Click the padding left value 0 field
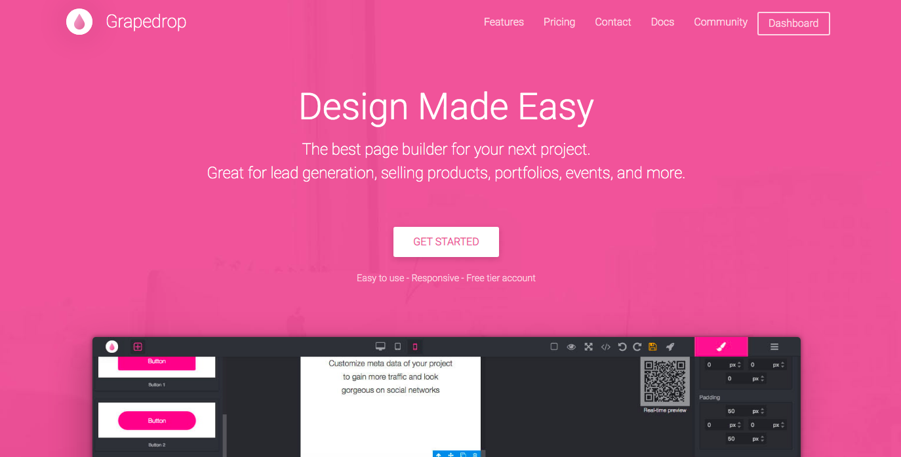Image resolution: width=901 pixels, height=457 pixels. click(x=710, y=425)
